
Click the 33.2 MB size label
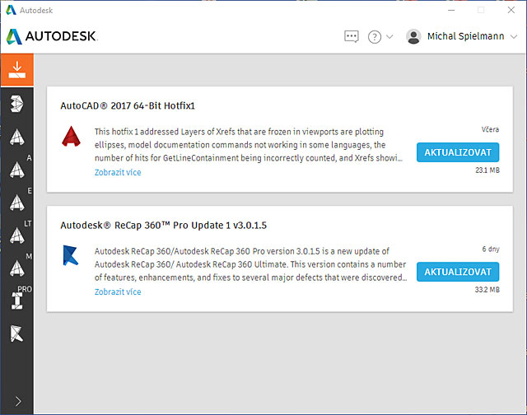pos(487,290)
